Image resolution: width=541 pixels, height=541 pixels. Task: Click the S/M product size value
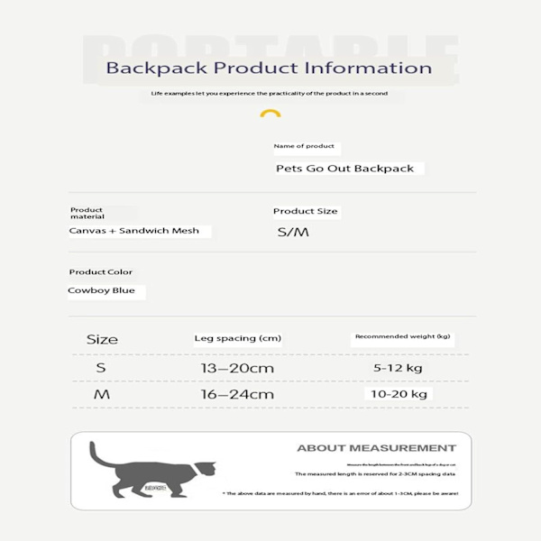(293, 232)
